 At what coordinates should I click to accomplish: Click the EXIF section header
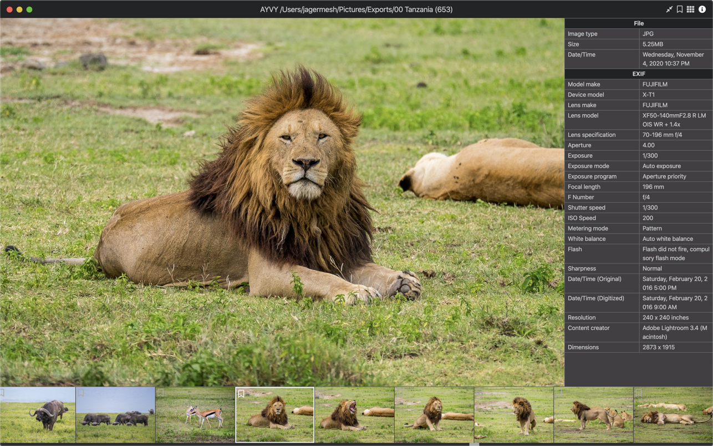click(x=639, y=74)
